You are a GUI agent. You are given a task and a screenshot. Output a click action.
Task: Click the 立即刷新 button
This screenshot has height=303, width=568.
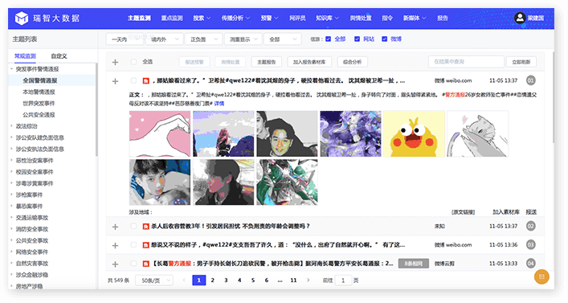pos(521,62)
